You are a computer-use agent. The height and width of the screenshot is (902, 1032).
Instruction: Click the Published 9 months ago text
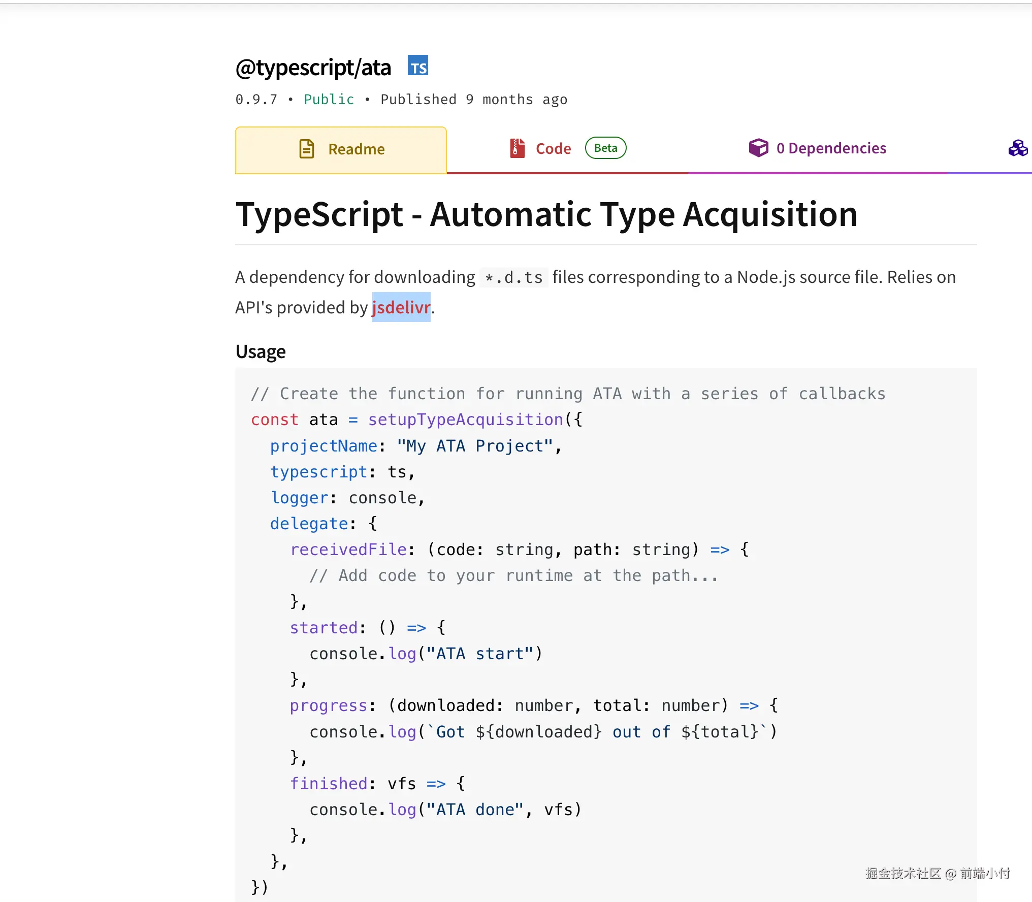[x=473, y=100]
